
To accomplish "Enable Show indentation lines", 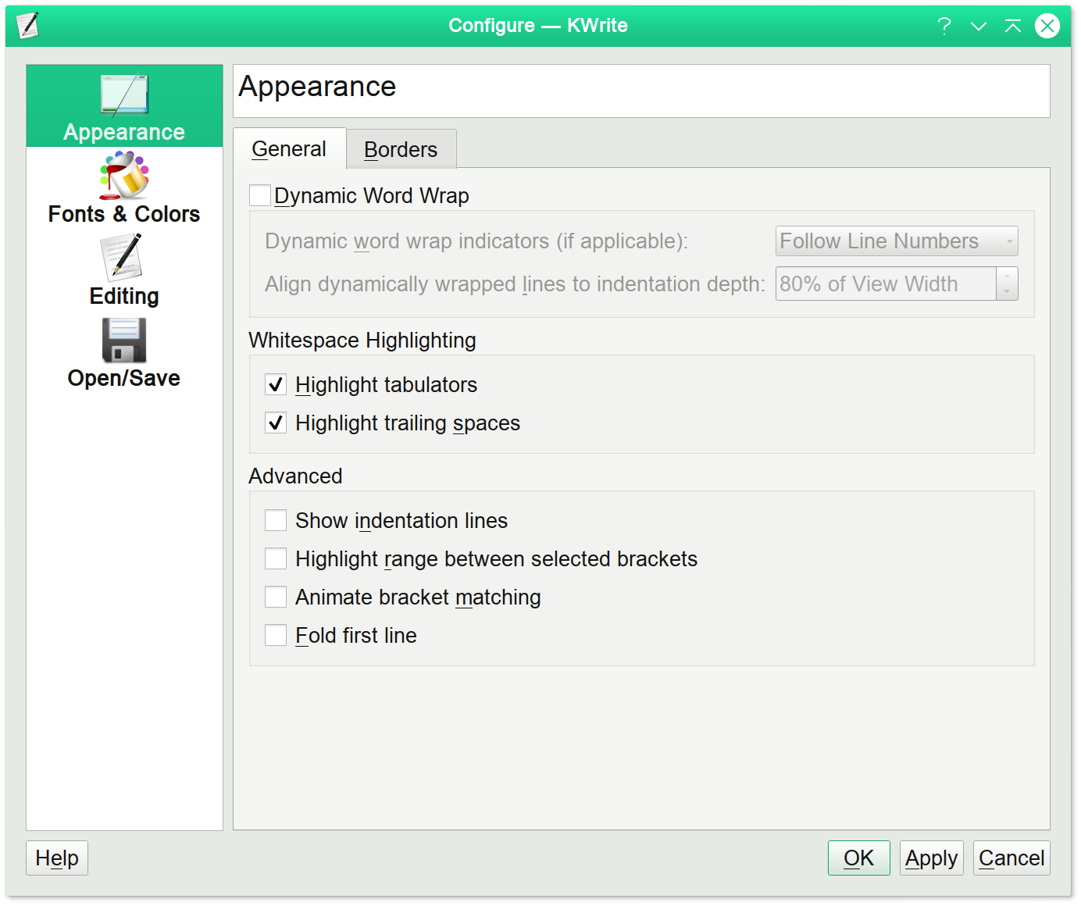I will click(276, 520).
